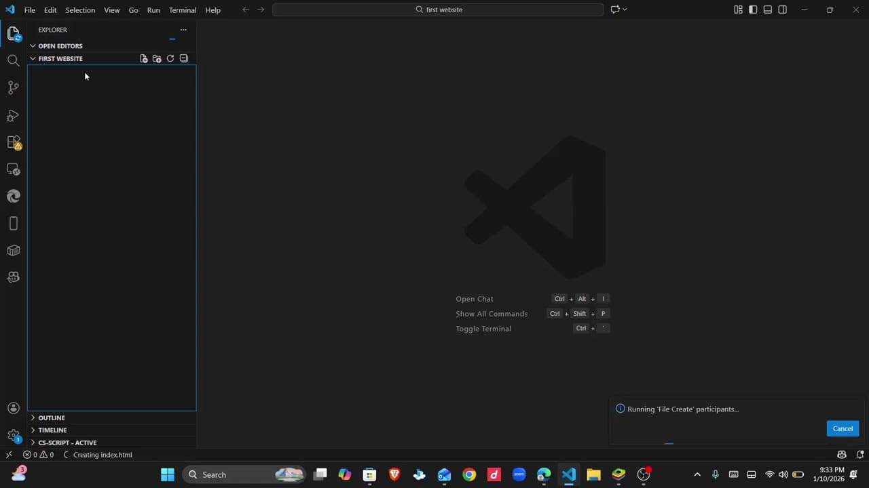Viewport: 869px width, 488px height.
Task: Click the VS Code logo in title bar
Action: pos(10,9)
